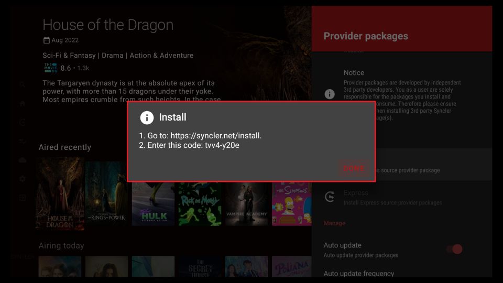The height and width of the screenshot is (283, 503).
Task: Open the playlist icon in left sidebar
Action: click(22, 141)
